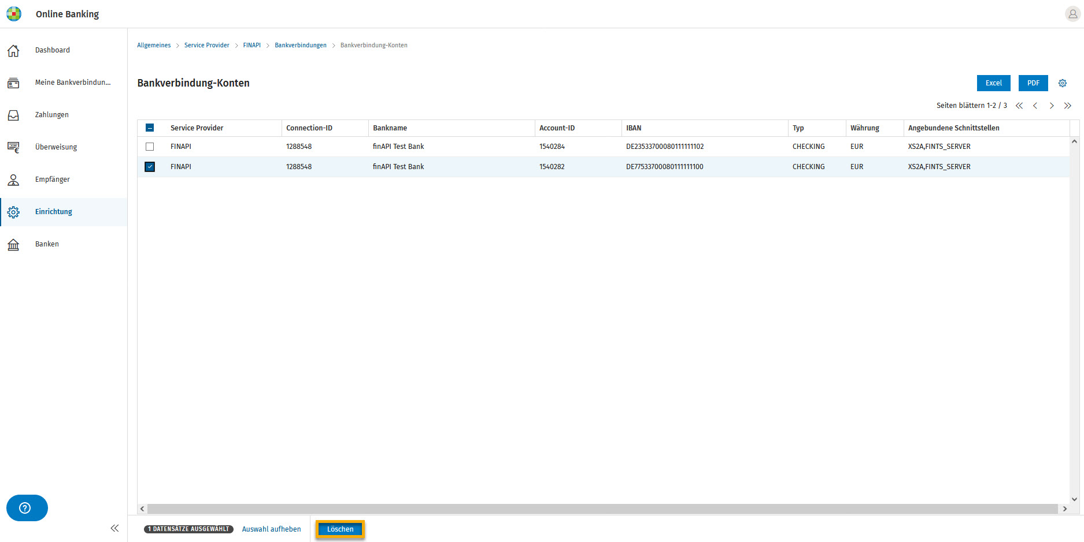Viewport: 1084px width, 542px height.
Task: Navigate to Bankverbindungen breadcrumb
Action: click(x=301, y=45)
